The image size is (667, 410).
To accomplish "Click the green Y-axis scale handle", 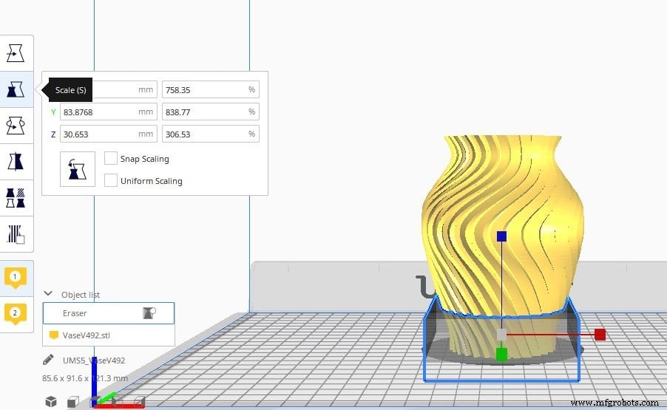I will coord(502,354).
